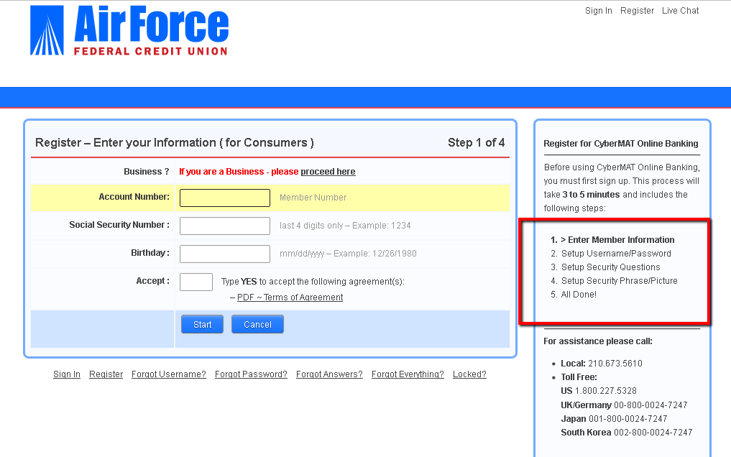The height and width of the screenshot is (457, 731).
Task: Click the Accept agreement text box
Action: point(196,282)
